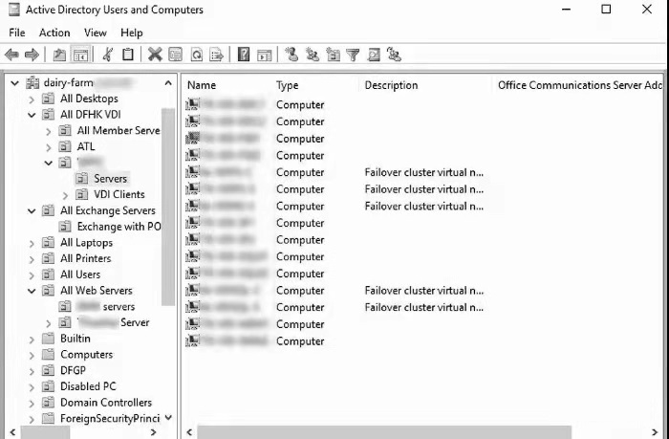Click the Up one level folder icon
The image size is (669, 439).
tap(59, 55)
